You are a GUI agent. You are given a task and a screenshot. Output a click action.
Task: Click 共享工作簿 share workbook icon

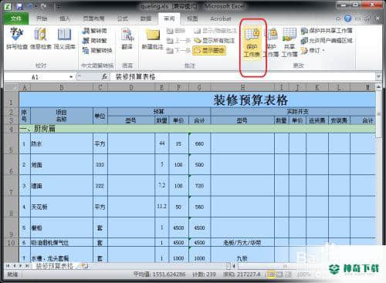point(289,42)
